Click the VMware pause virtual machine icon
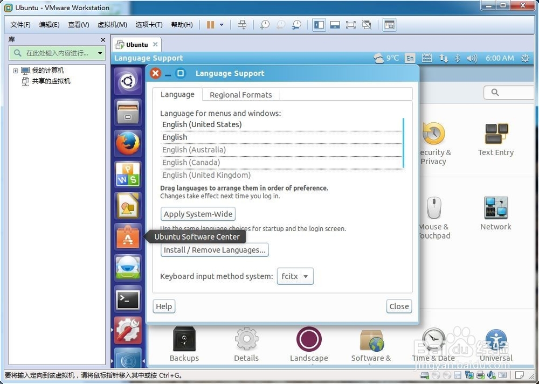The width and height of the screenshot is (539, 384). pyautogui.click(x=210, y=25)
